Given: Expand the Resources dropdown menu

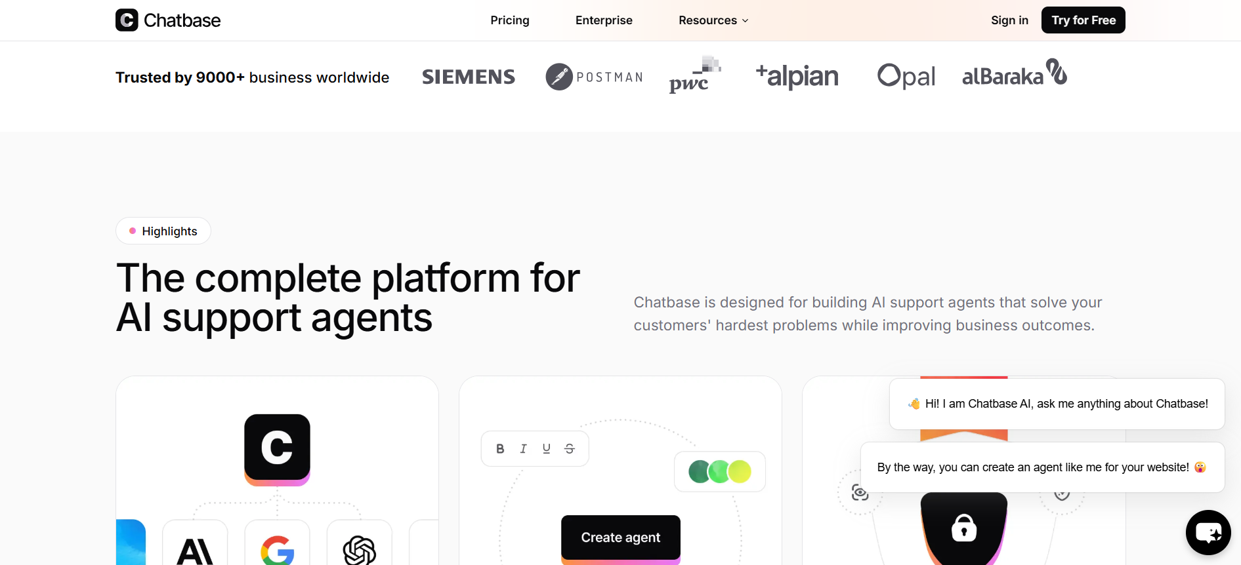Looking at the screenshot, I should [713, 20].
